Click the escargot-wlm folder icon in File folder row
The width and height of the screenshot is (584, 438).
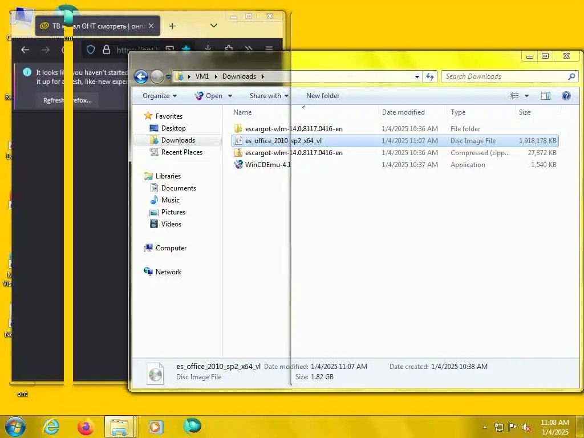coord(238,129)
